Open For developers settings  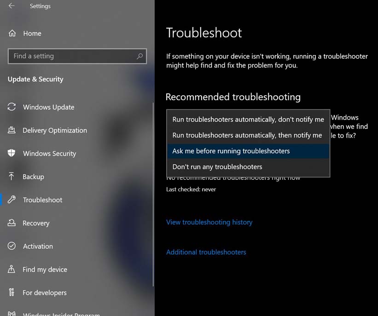[45, 293]
